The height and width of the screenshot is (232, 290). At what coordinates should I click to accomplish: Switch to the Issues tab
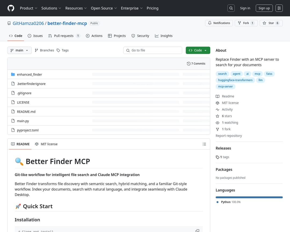(35, 36)
